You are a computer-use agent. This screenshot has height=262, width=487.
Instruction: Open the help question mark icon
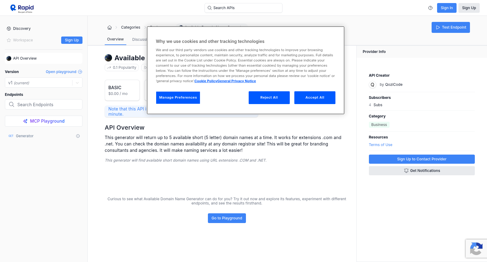point(430,8)
